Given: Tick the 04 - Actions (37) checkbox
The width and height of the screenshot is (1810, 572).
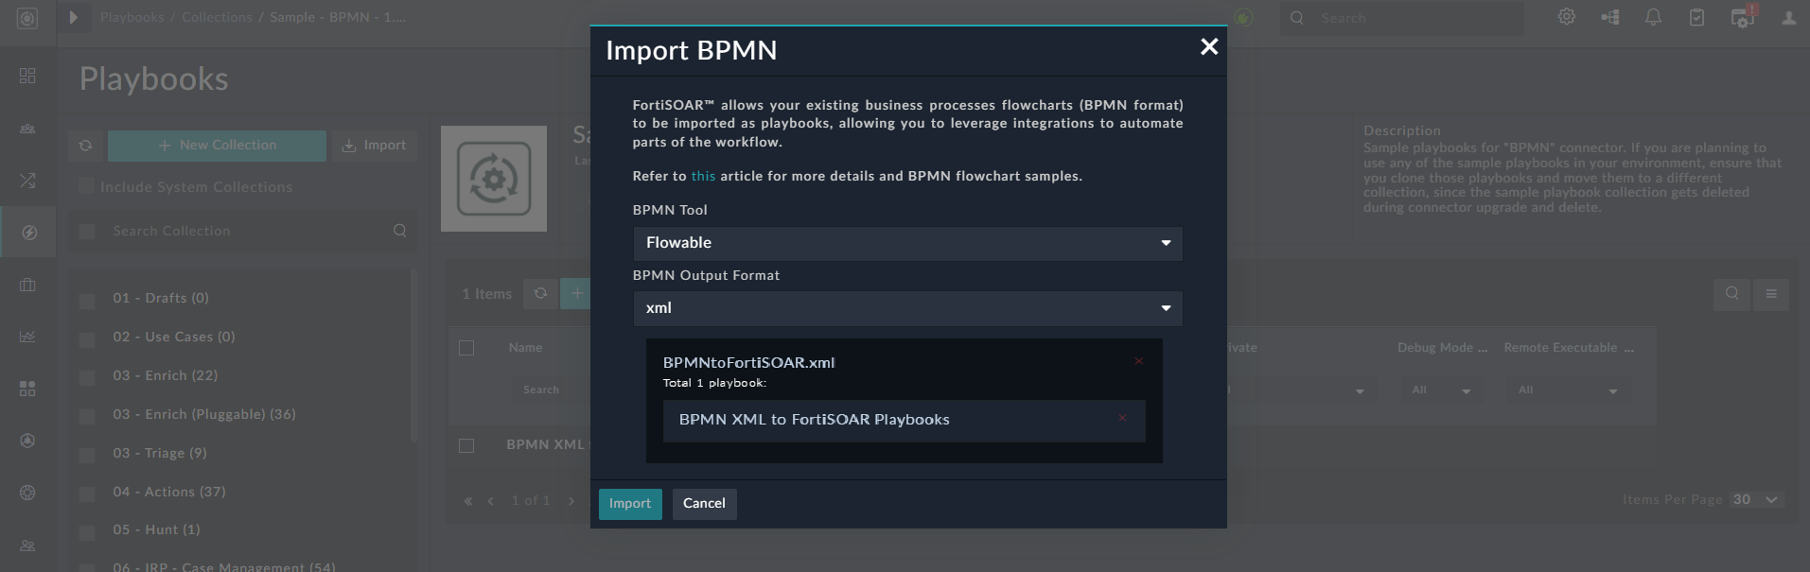Looking at the screenshot, I should (x=86, y=494).
